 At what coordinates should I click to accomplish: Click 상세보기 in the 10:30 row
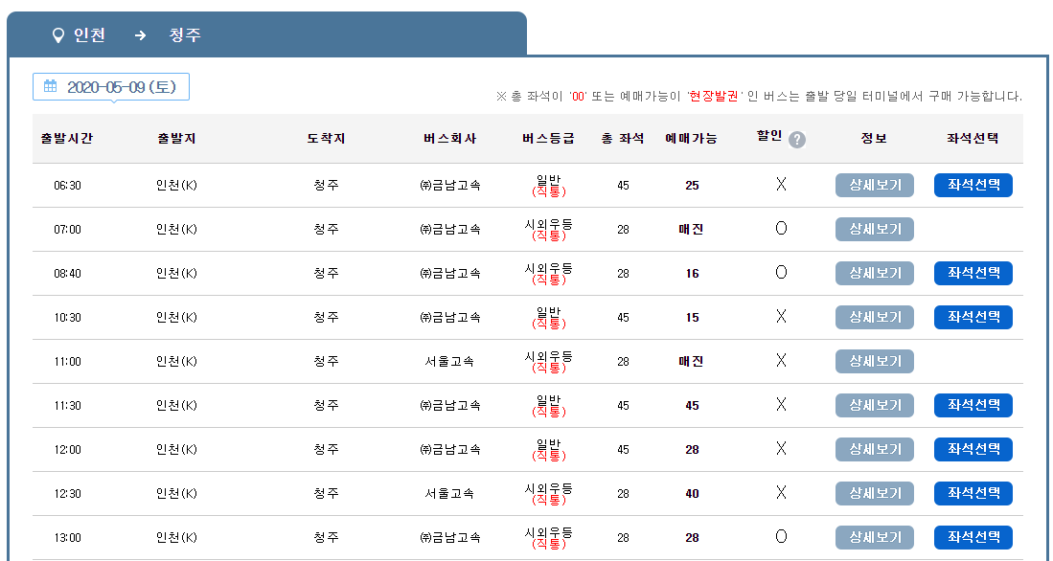click(875, 318)
